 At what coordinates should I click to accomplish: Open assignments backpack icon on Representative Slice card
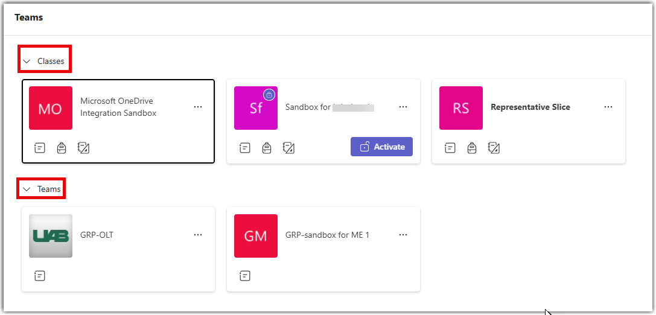coord(472,148)
